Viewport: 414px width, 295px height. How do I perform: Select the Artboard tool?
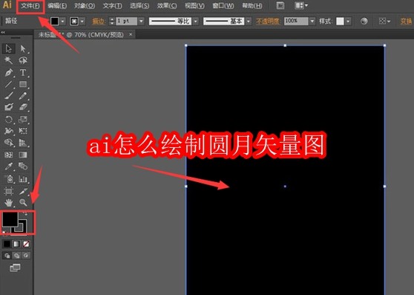click(9, 191)
